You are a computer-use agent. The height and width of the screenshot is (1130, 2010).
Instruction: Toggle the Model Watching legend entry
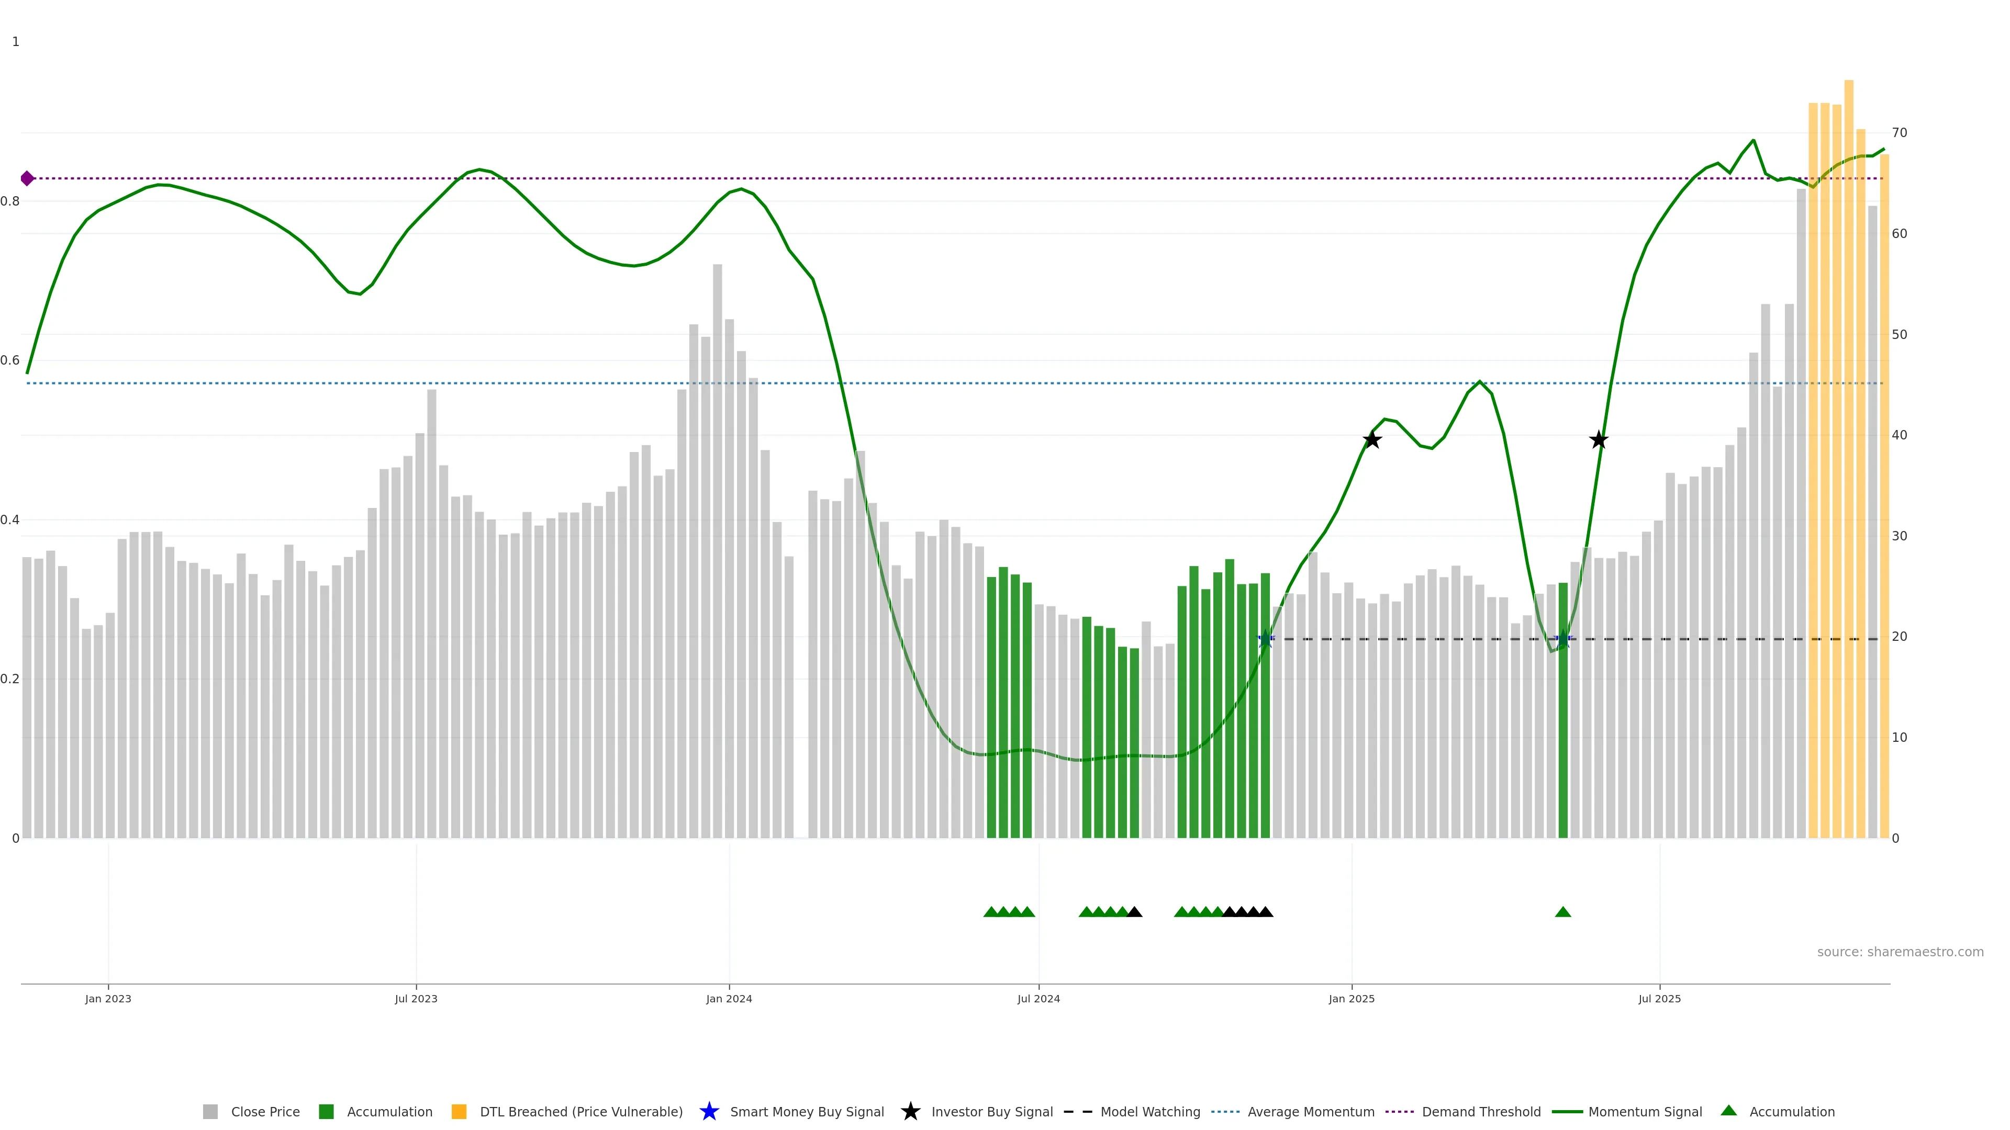tap(1149, 1111)
